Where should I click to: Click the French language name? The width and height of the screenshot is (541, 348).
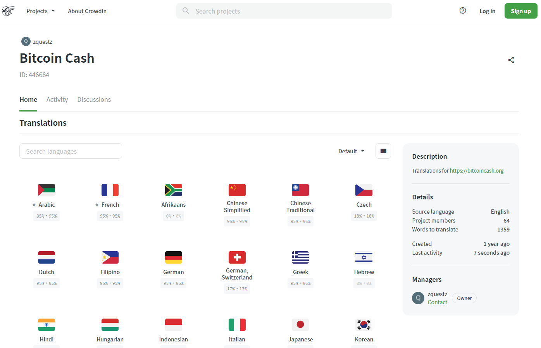click(x=110, y=205)
